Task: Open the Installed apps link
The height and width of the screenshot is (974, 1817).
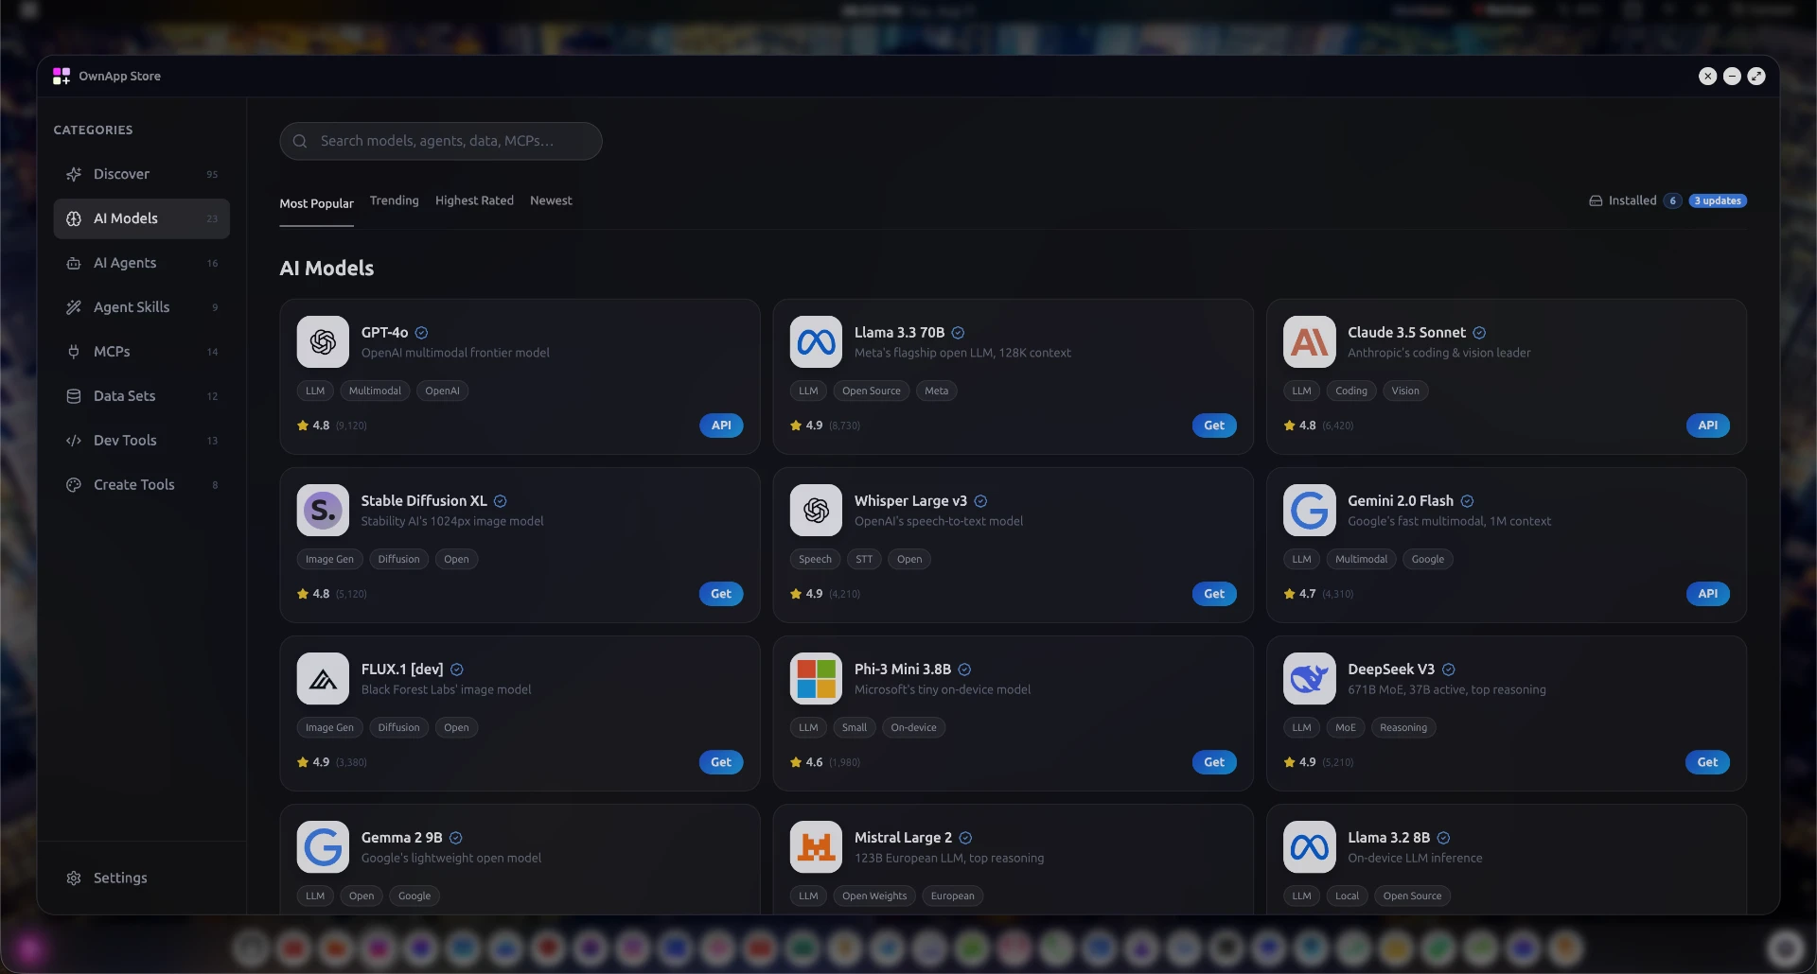Action: point(1632,200)
